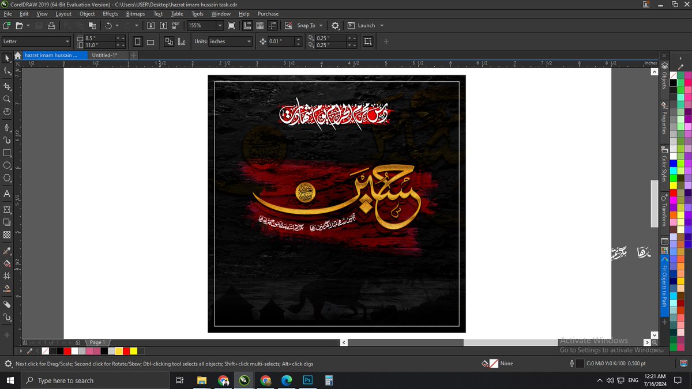This screenshot has width=692, height=389.
Task: Select the Color Eyedropper tool
Action: [x=7, y=251]
